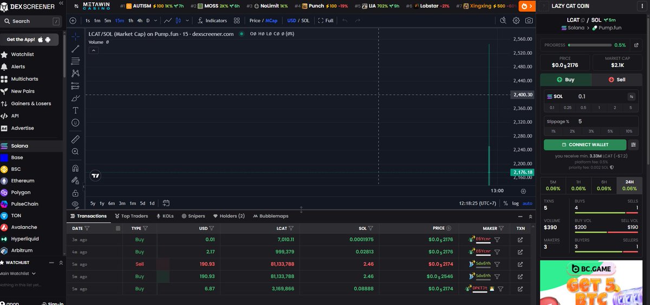650x305 pixels.
Task: Collapse the volume indicator legend chevron
Action: [x=93, y=50]
